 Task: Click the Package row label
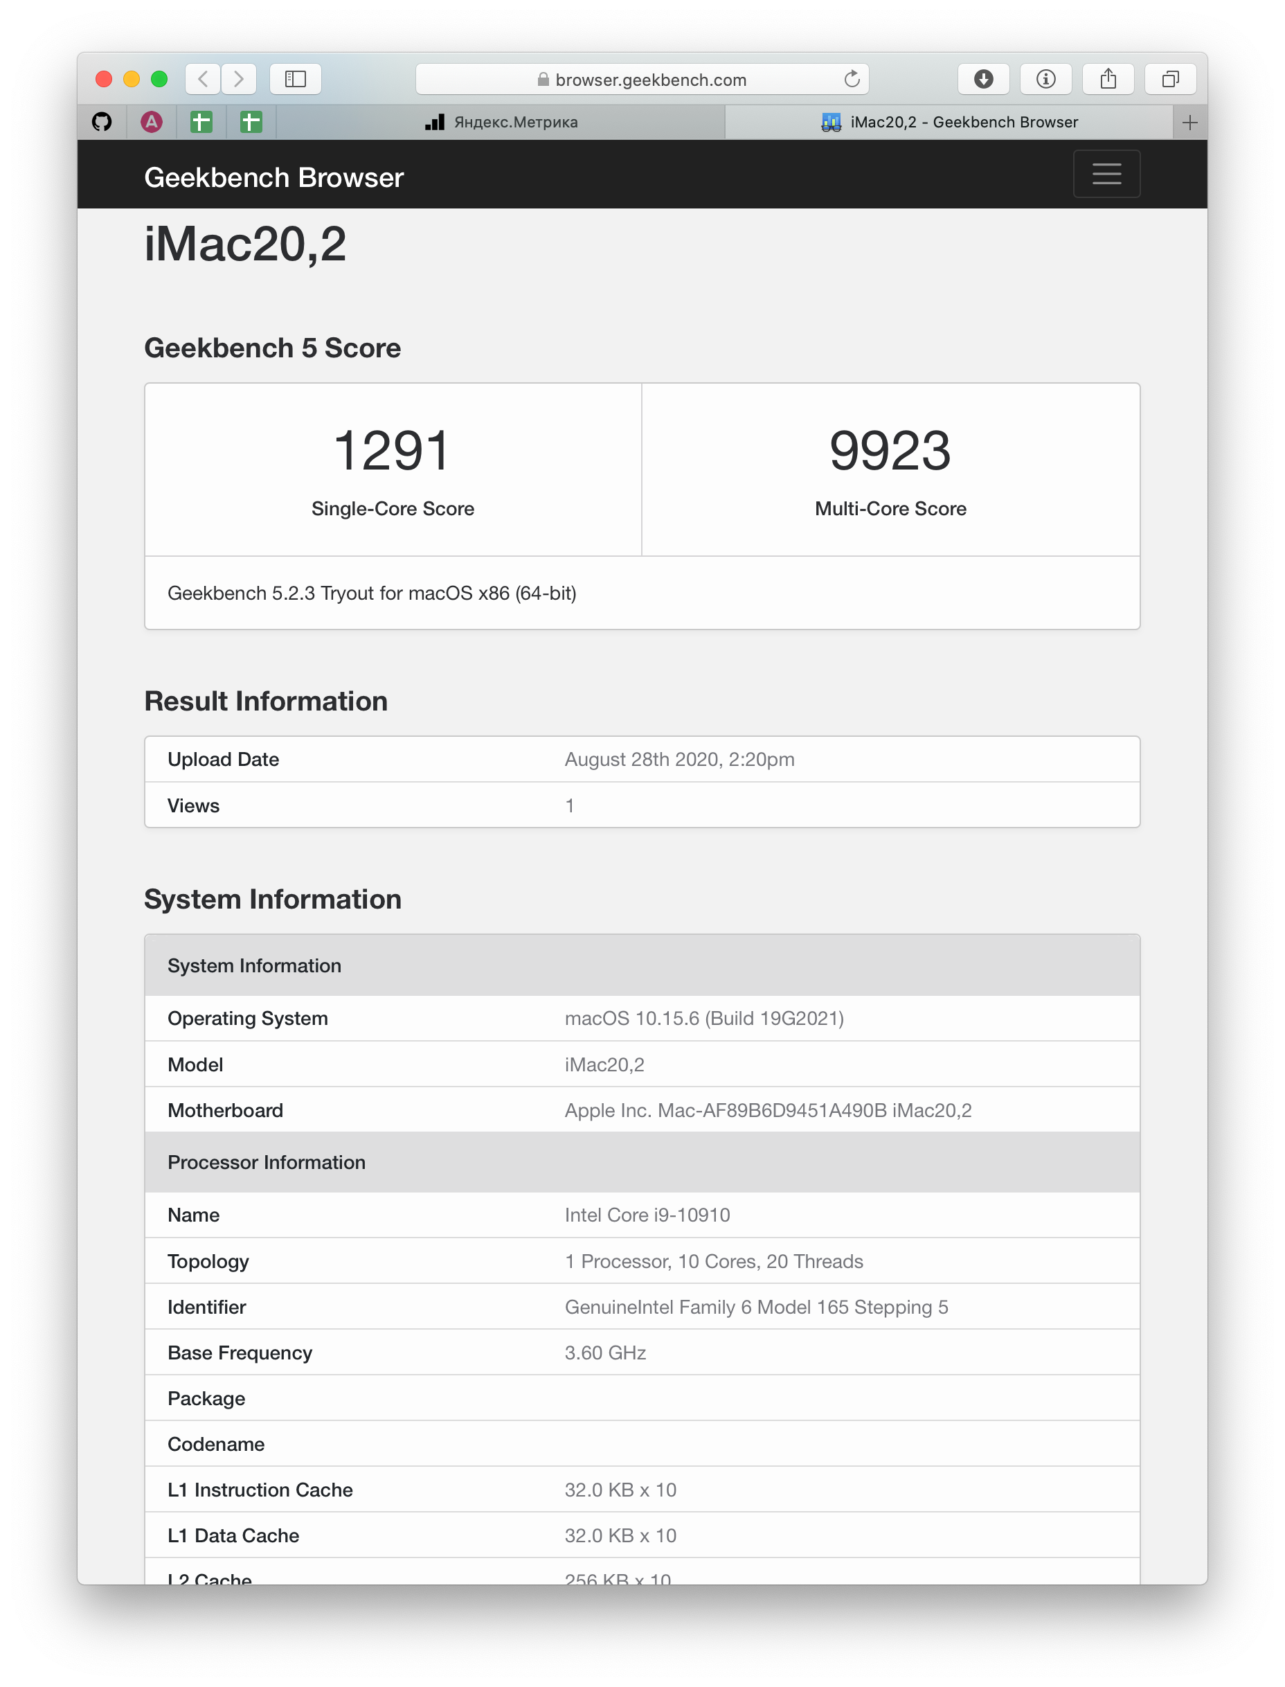206,1399
